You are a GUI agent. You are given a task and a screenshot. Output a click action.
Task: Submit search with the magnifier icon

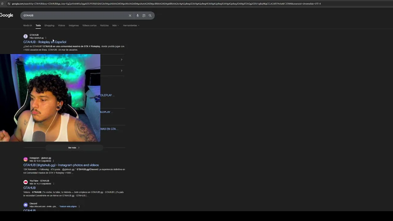click(x=150, y=15)
